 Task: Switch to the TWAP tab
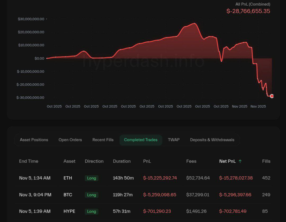(174, 140)
